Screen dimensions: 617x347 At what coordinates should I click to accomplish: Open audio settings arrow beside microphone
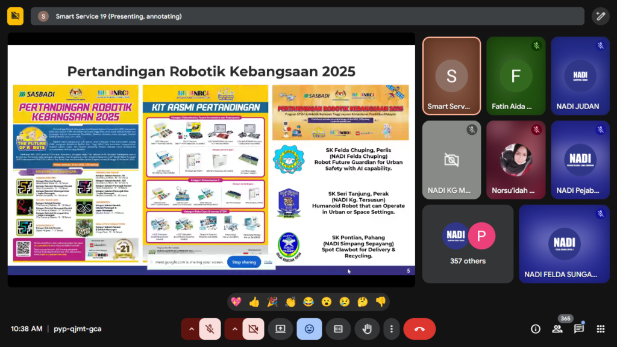pos(191,329)
